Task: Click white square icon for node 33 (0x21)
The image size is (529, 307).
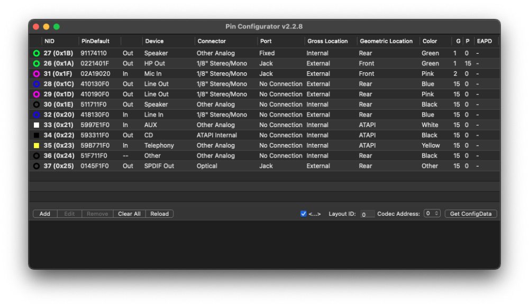Action: pos(37,125)
